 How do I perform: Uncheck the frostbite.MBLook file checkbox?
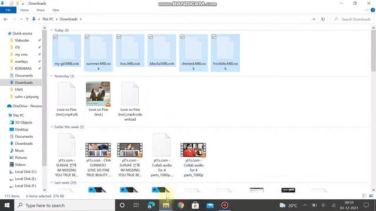pos(214,36)
